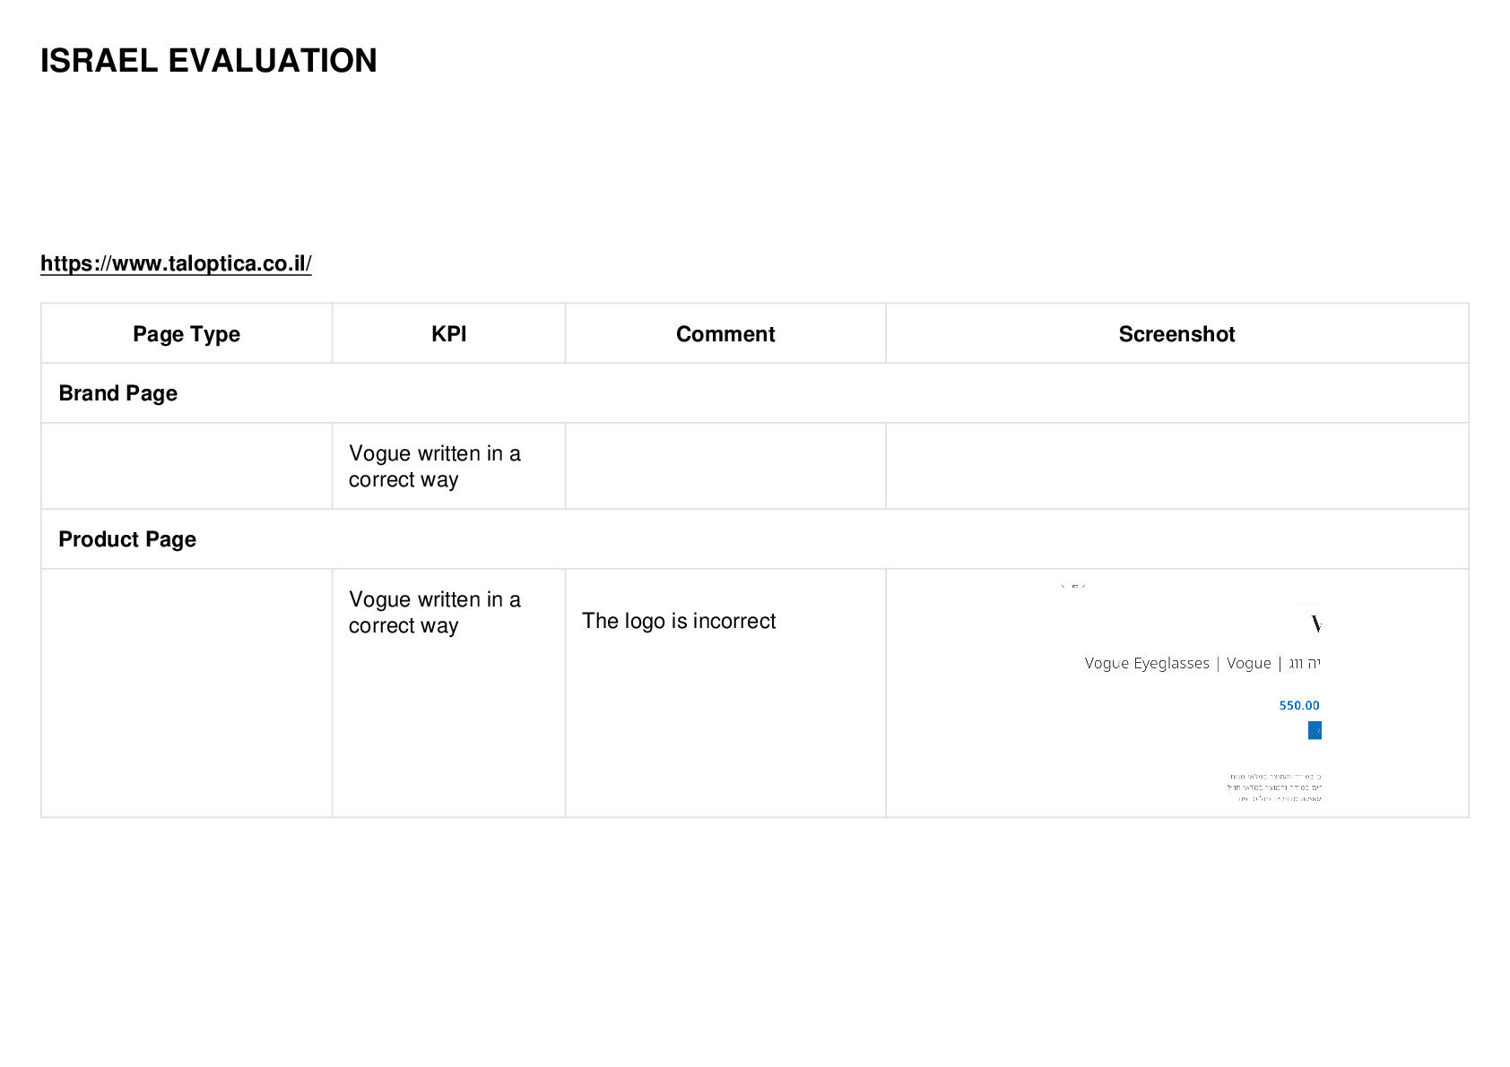Screen dimensions: 1510x1067
Task: Click the Comment column header
Action: (x=725, y=333)
